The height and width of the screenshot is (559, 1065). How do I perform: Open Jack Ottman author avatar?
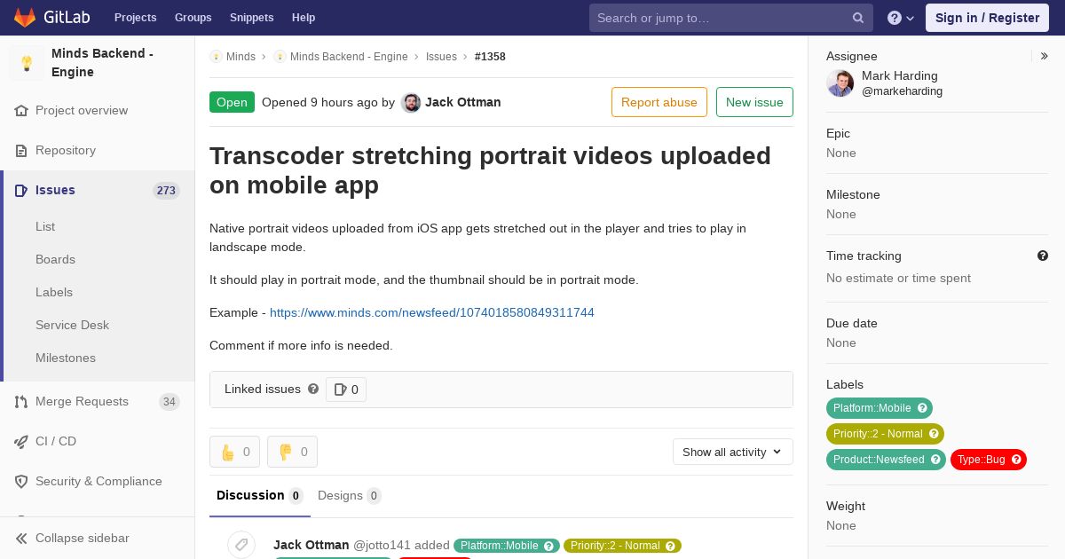point(411,103)
